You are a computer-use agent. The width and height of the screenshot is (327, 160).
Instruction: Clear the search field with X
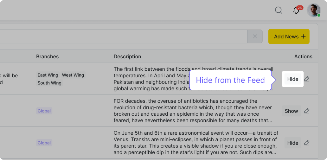tap(255, 36)
